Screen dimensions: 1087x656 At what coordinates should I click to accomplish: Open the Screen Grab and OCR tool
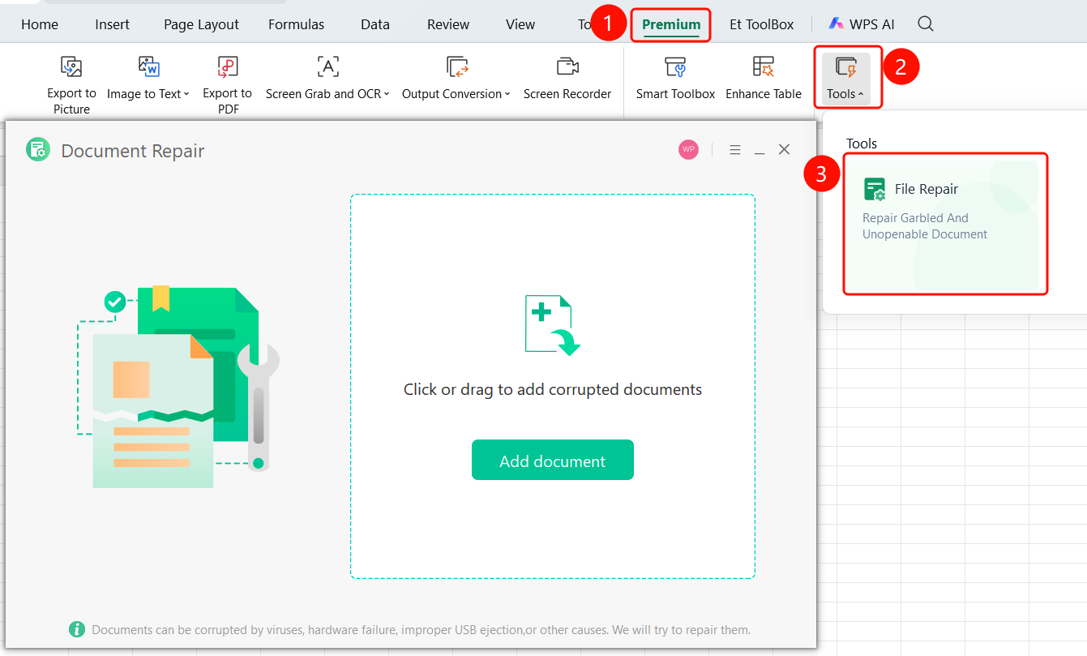tap(327, 79)
